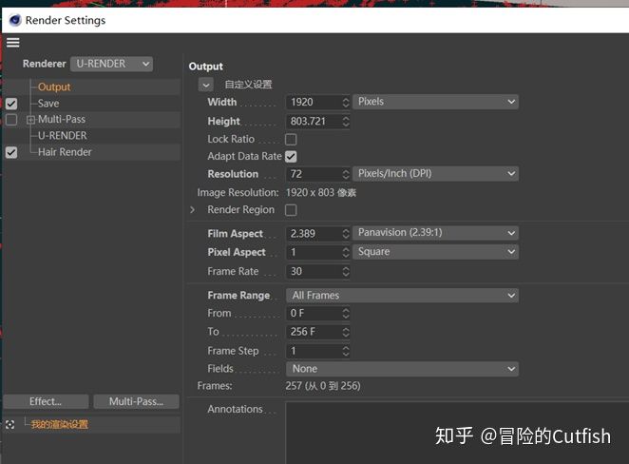Open the Renderer U-RENDER dropdown

pos(111,64)
